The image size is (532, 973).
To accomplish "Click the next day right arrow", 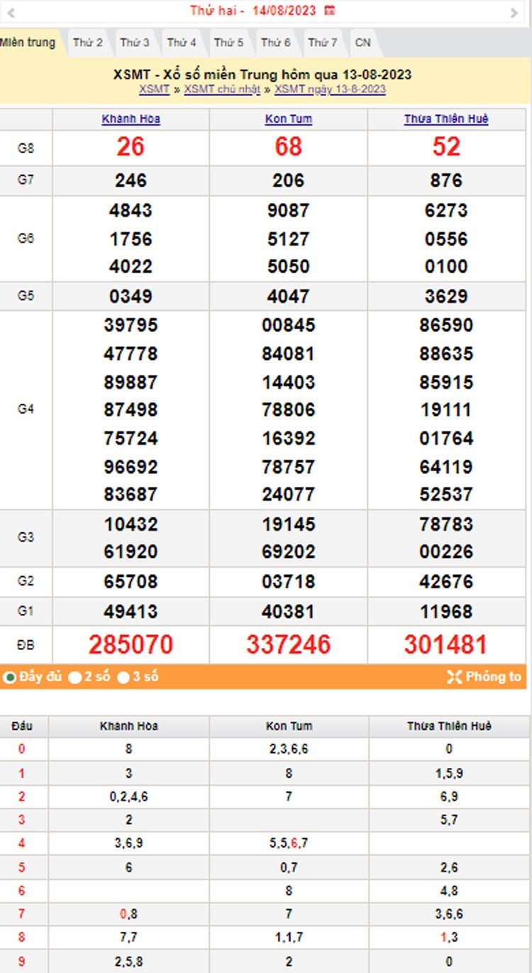I will coord(514,12).
